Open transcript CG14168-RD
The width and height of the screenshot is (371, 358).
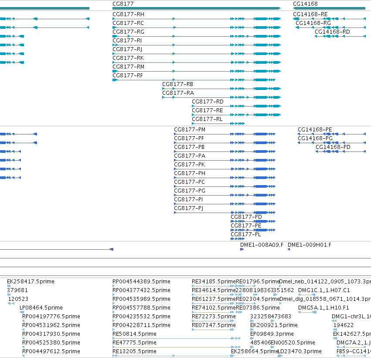pyautogui.click(x=332, y=32)
